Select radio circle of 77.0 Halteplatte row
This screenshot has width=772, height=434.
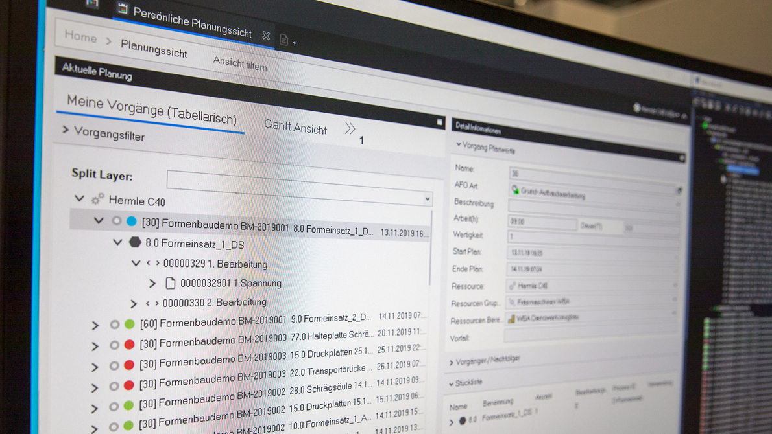pos(114,345)
